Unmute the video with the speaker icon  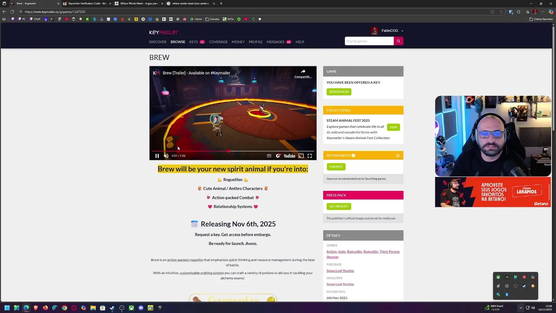click(166, 156)
